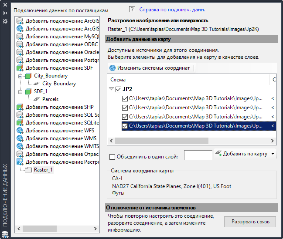Click provider tree scroll right arrow

click(95, 229)
